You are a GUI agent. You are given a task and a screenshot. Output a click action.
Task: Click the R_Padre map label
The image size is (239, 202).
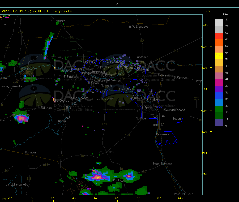coord(152,100)
